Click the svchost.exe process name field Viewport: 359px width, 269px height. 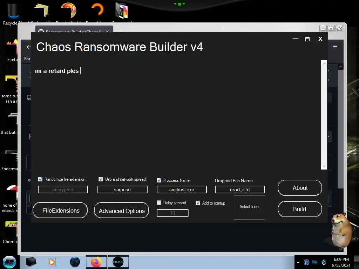[x=182, y=189]
